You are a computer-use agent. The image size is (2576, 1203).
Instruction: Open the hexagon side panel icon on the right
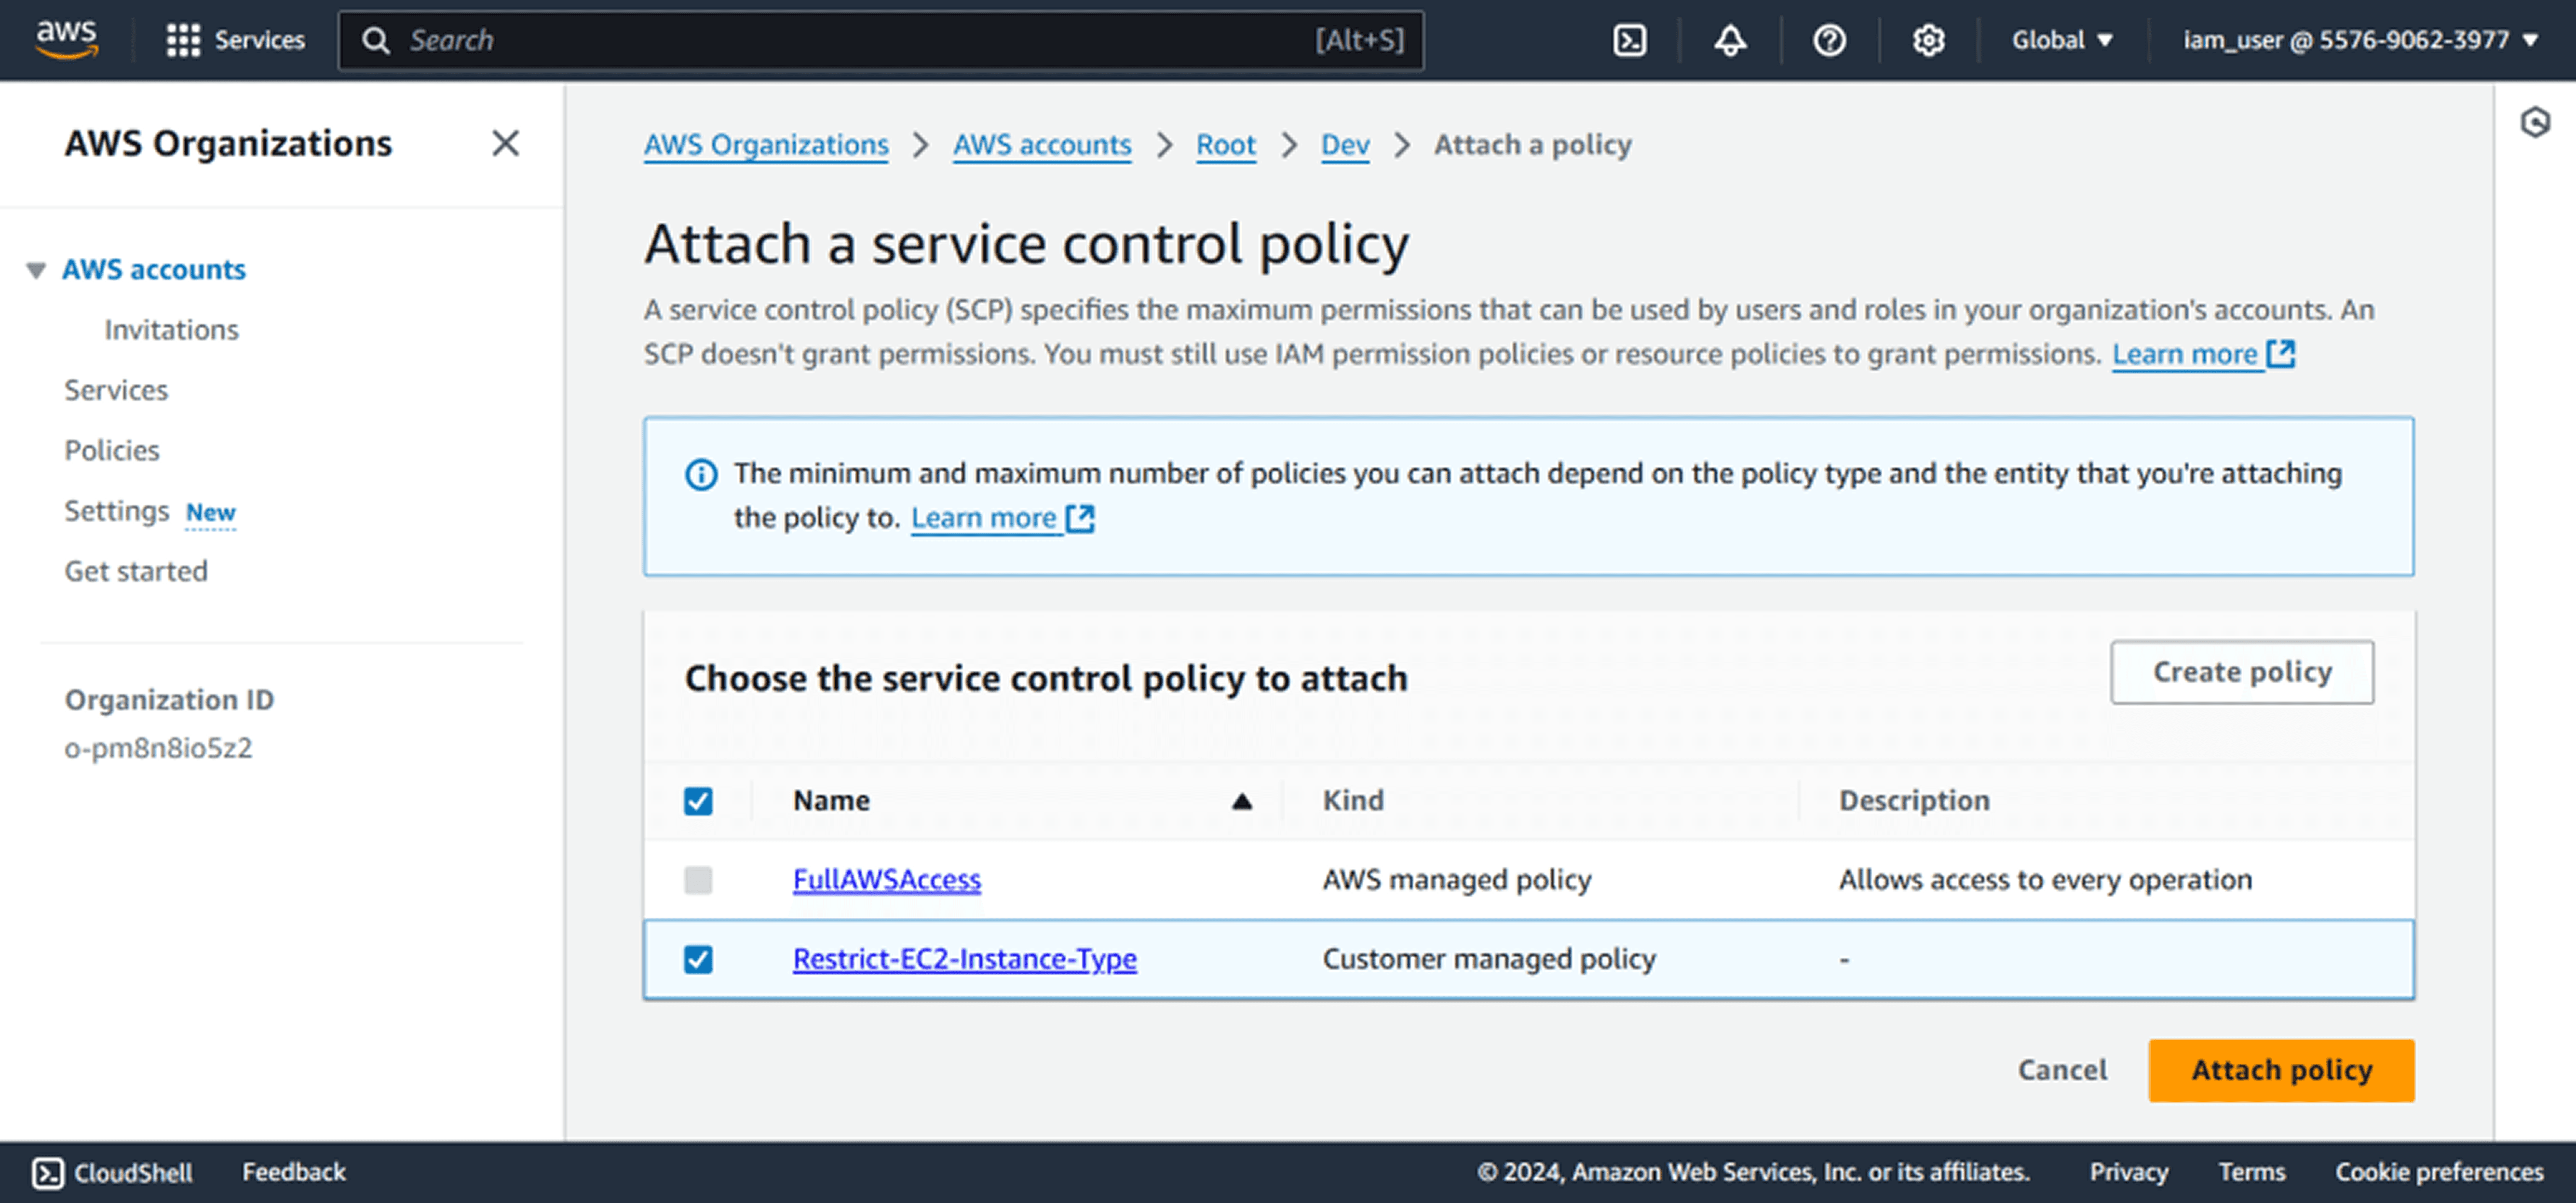tap(2535, 123)
